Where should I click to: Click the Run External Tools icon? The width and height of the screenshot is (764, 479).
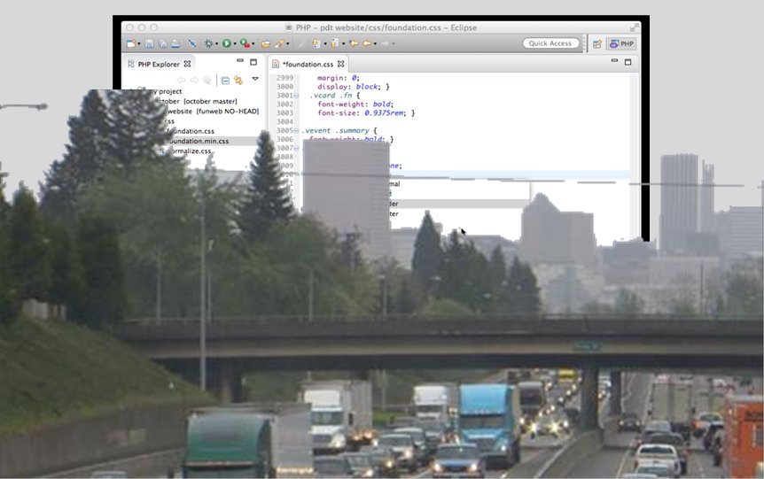246,43
